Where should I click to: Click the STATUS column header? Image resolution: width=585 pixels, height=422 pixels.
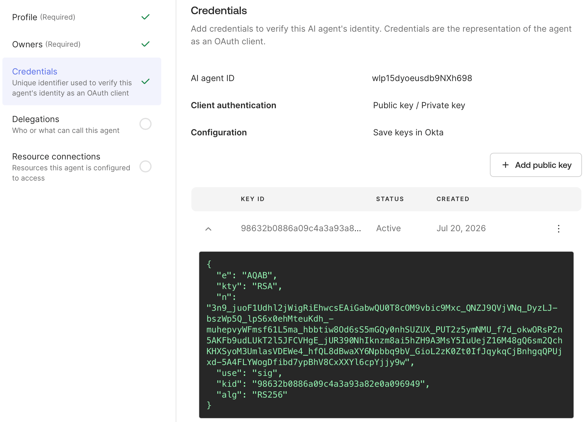(390, 199)
